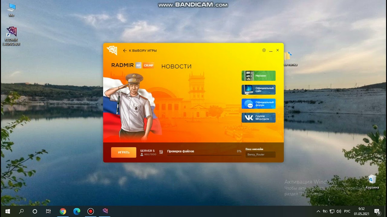Open Microsoft Edge from the taskbar

click(77, 211)
